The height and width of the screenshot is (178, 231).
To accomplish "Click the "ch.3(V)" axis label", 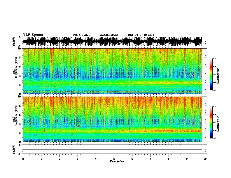I will 14,149.
